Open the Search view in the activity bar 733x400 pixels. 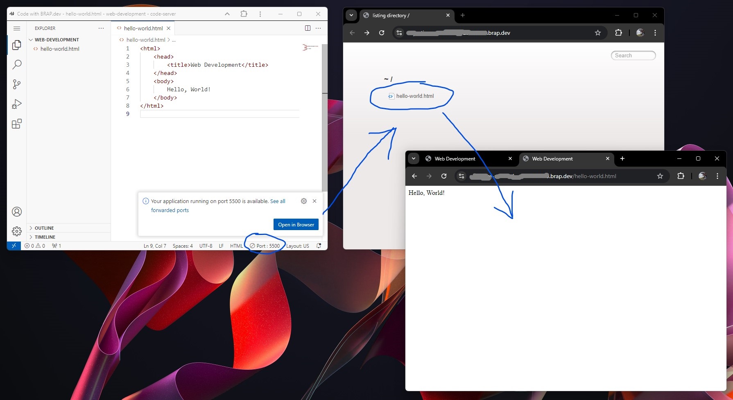17,64
